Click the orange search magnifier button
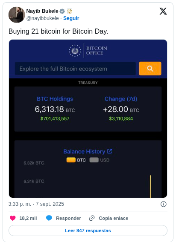176x245 pixels. [150, 69]
